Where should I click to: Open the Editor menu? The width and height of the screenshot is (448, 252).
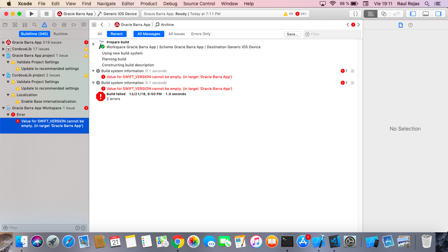point(128,4)
